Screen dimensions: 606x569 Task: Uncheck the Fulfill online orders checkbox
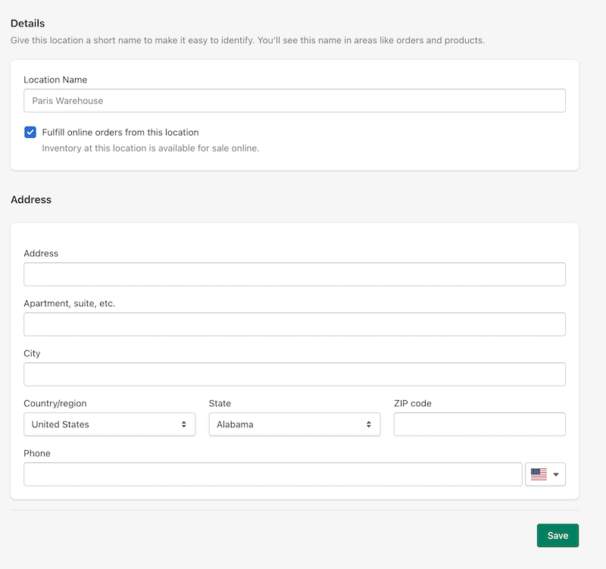pos(30,133)
